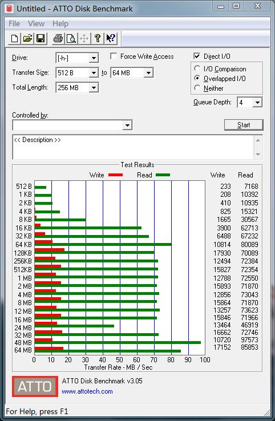The width and height of the screenshot is (275, 421).
Task: Click read value 46919
Action: pos(249,325)
